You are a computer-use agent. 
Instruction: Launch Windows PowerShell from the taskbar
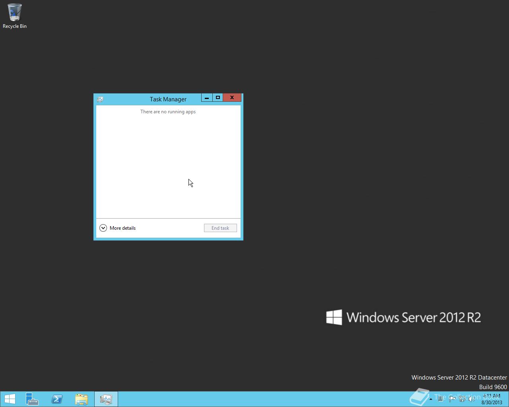57,399
